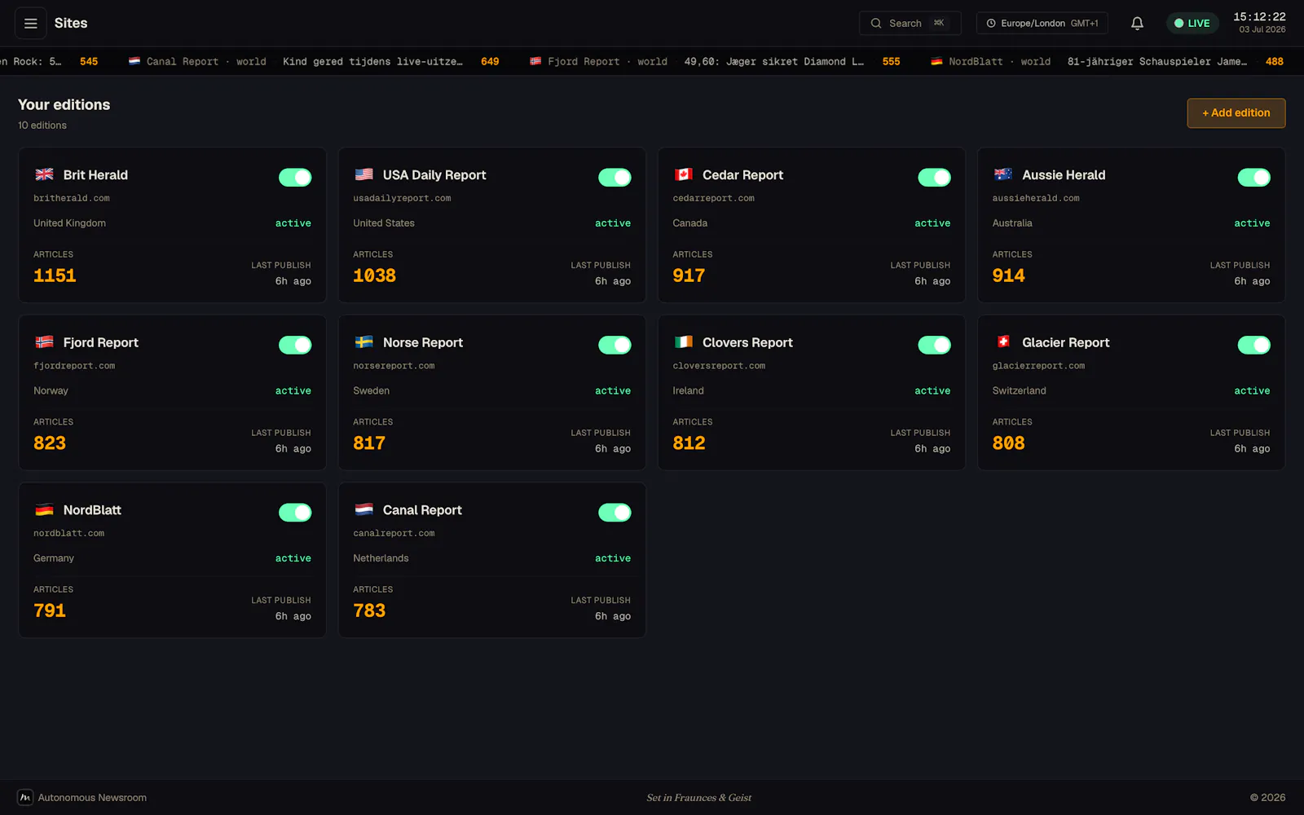Screen dimensions: 1304x815
Task: Open the hamburger navigation menu
Action: tap(31, 24)
